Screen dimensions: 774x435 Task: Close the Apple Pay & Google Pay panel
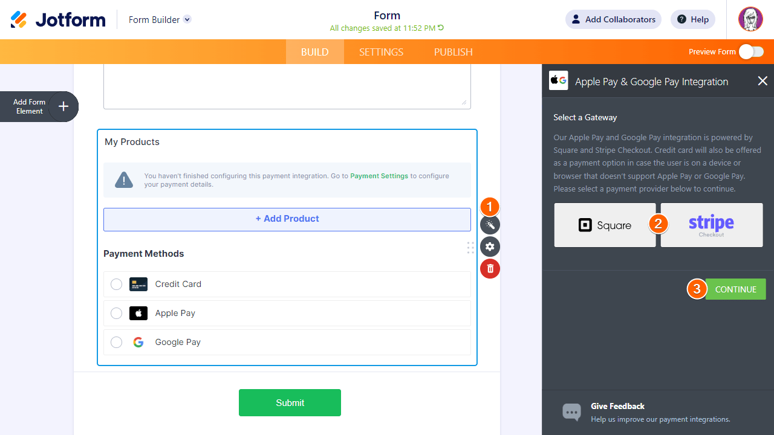point(763,81)
